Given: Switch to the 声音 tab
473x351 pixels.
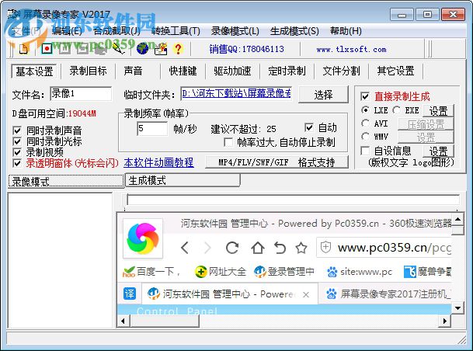Looking at the screenshot, I should point(133,71).
